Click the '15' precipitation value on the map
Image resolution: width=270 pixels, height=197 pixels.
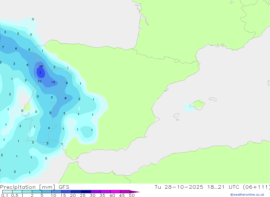[41, 66]
